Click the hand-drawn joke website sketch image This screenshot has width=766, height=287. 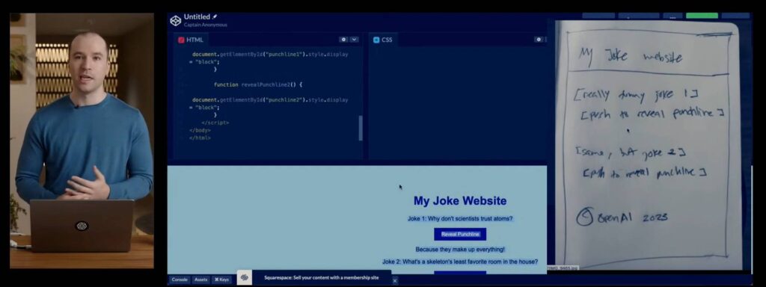pyautogui.click(x=649, y=145)
